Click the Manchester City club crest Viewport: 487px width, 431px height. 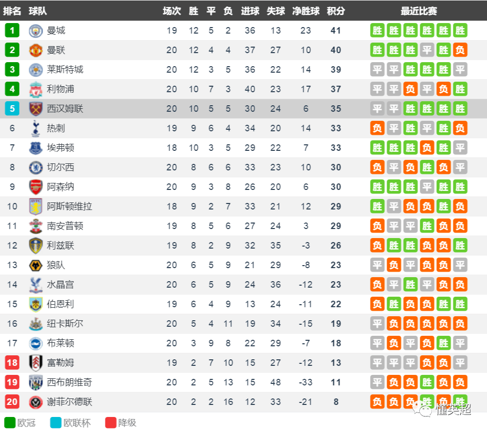coord(36,31)
